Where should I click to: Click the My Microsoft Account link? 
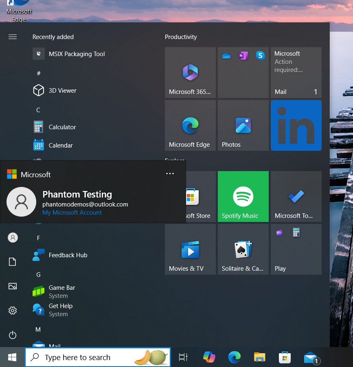tap(72, 212)
